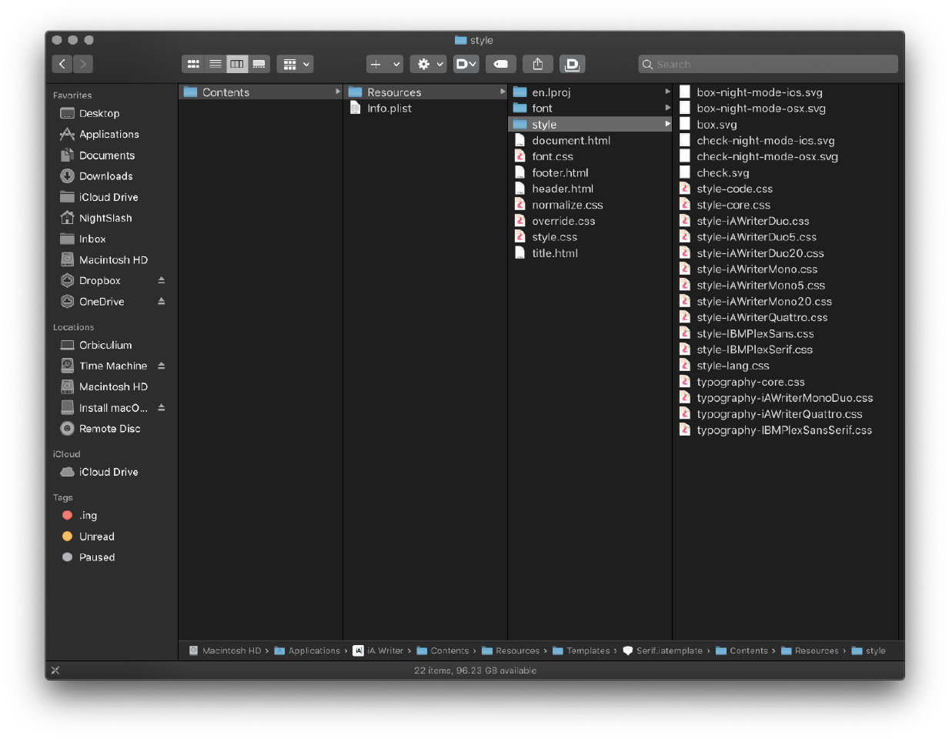Click the Edit Tags icon
The image size is (949, 739).
click(500, 64)
